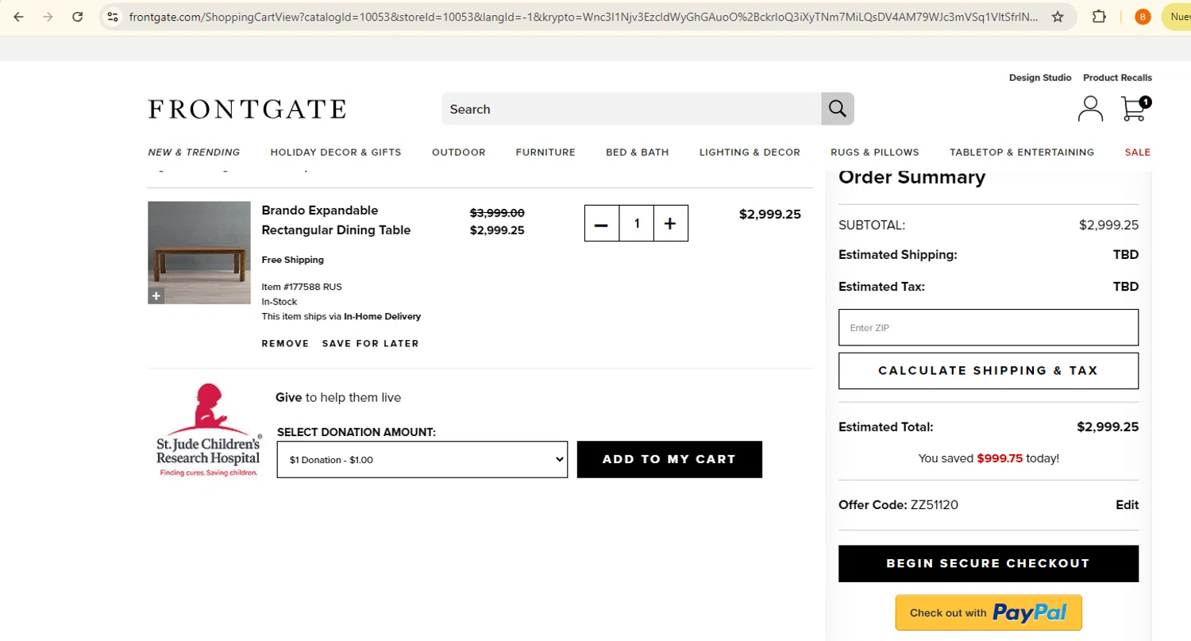1191x641 pixels.
Task: Click the Order Summary heading
Action: (x=912, y=177)
